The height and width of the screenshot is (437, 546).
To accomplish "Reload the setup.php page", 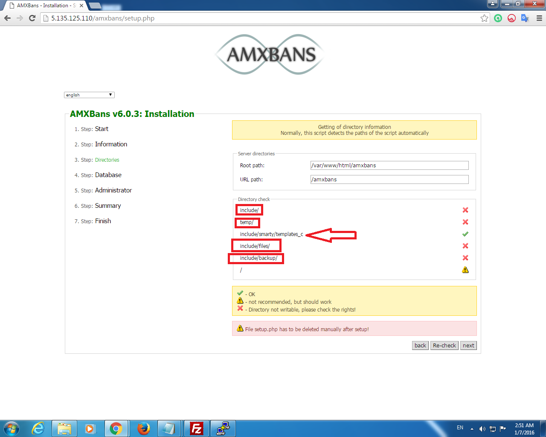I will tap(32, 18).
